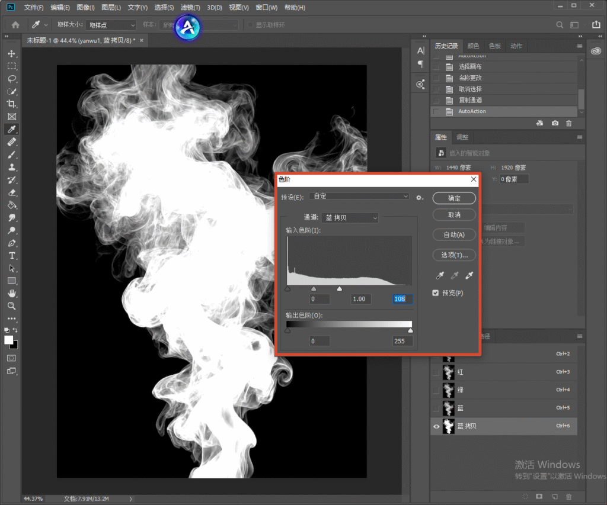607x505 pixels.
Task: Toggle visibility of the 绿 channel
Action: click(436, 390)
